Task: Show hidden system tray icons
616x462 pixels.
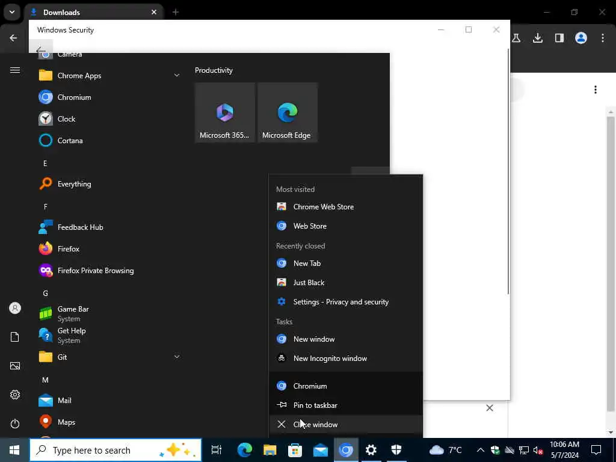Action: (x=480, y=450)
